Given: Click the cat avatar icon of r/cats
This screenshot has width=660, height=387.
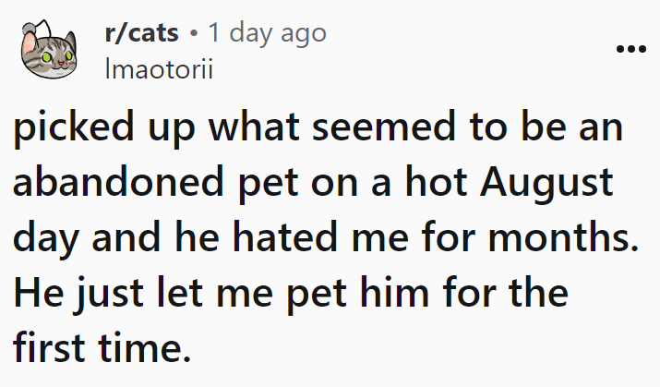Looking at the screenshot, I should (47, 51).
